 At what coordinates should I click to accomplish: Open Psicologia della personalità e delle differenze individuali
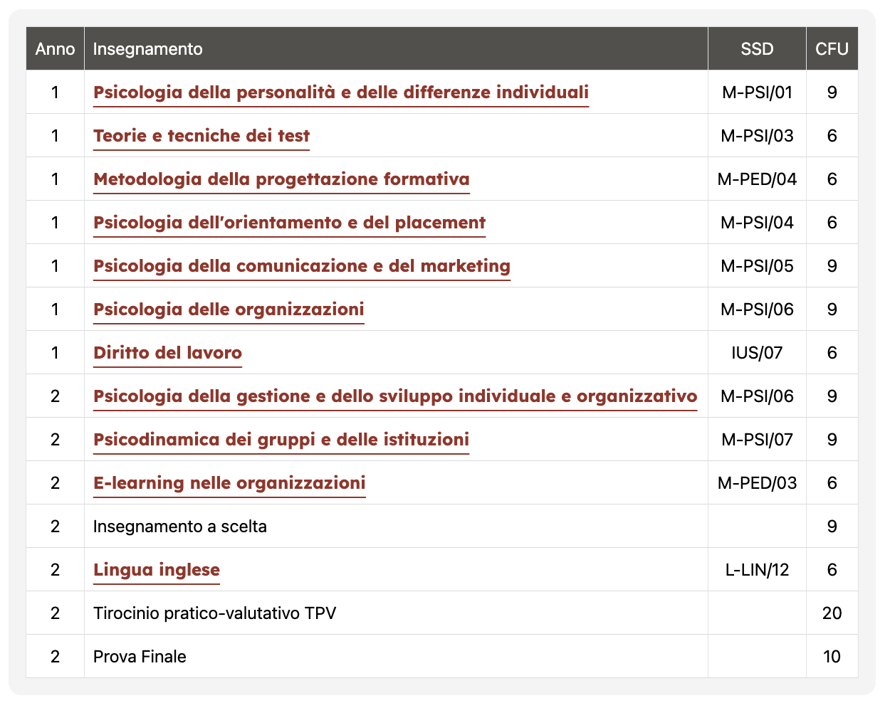point(341,92)
